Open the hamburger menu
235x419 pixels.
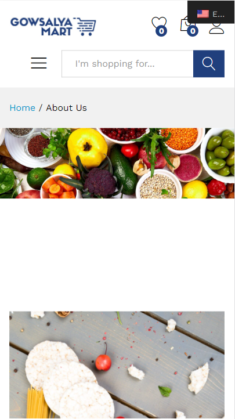pos(39,63)
